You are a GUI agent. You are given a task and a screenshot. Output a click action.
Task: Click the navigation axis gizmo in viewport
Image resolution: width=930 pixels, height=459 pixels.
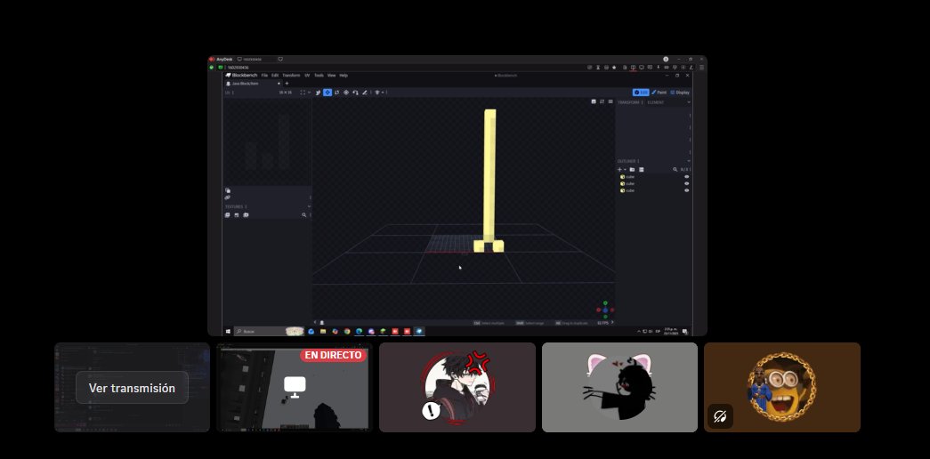click(x=605, y=310)
